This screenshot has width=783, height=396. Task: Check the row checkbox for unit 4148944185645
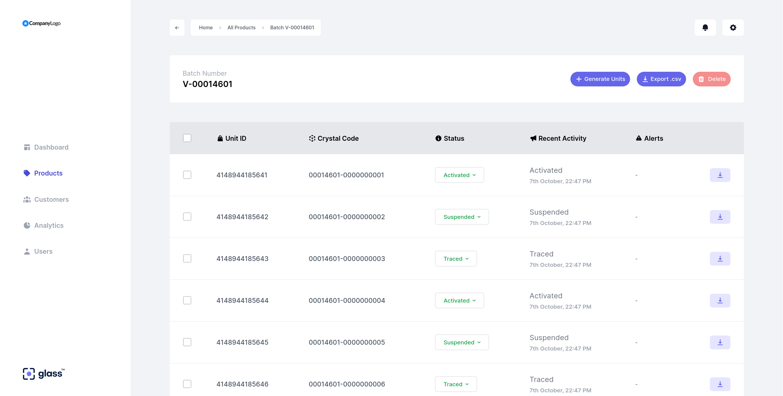tap(187, 342)
